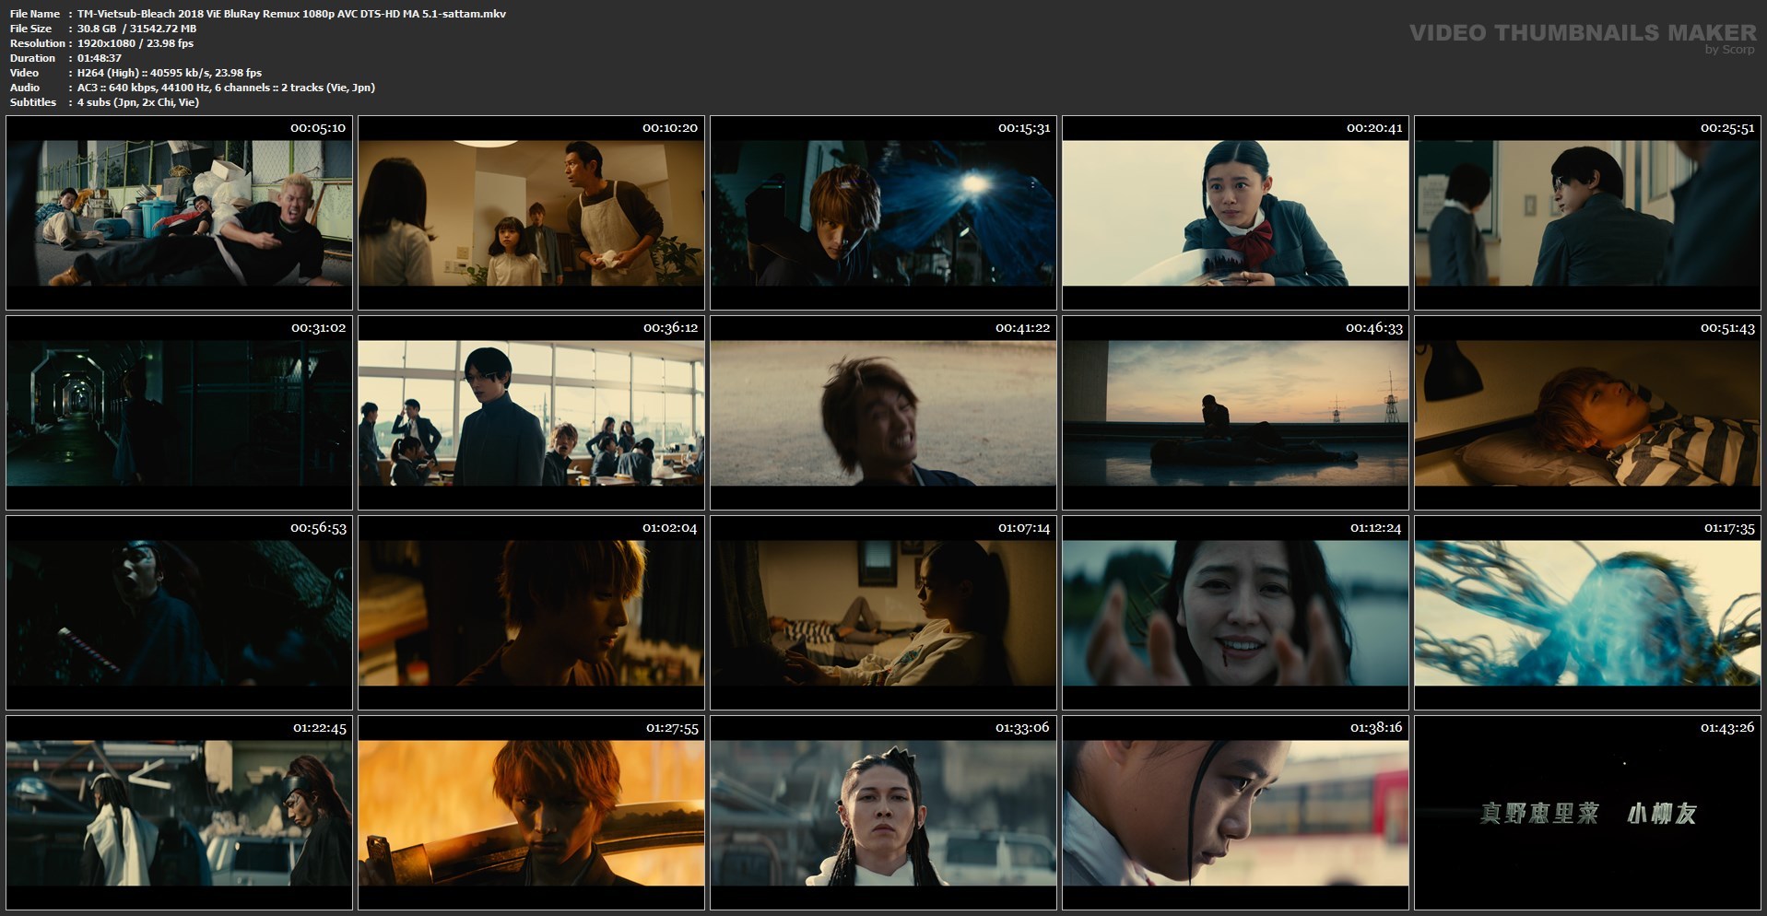This screenshot has width=1767, height=916.
Task: Click the audio line AC3 :: 640 kbps
Action: [226, 88]
